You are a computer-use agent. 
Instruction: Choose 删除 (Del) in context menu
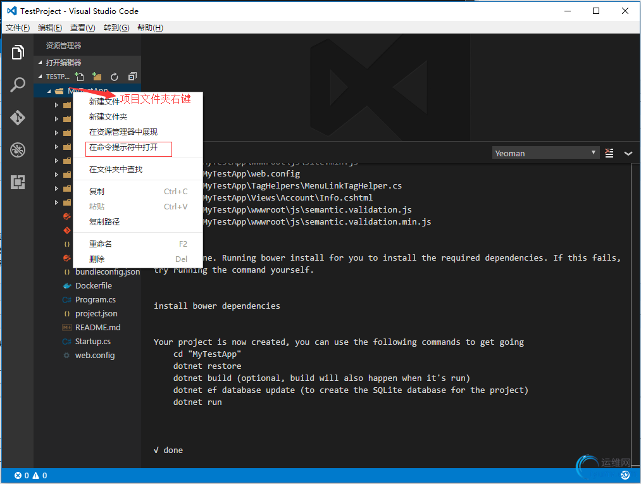[138, 259]
